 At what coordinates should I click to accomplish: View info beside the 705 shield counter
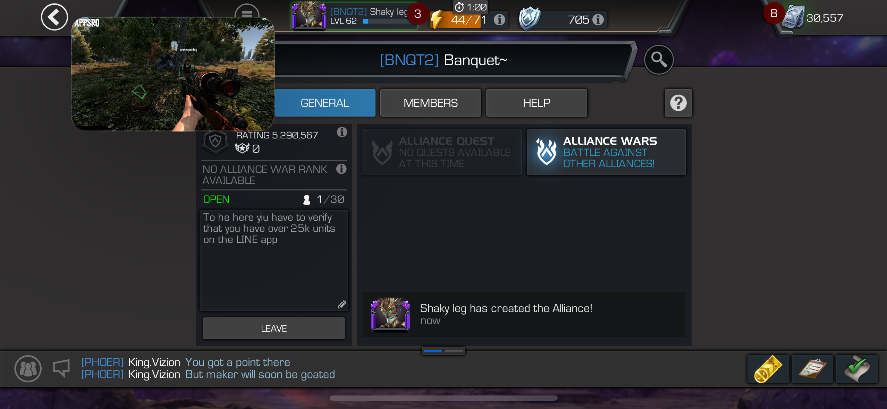point(598,20)
